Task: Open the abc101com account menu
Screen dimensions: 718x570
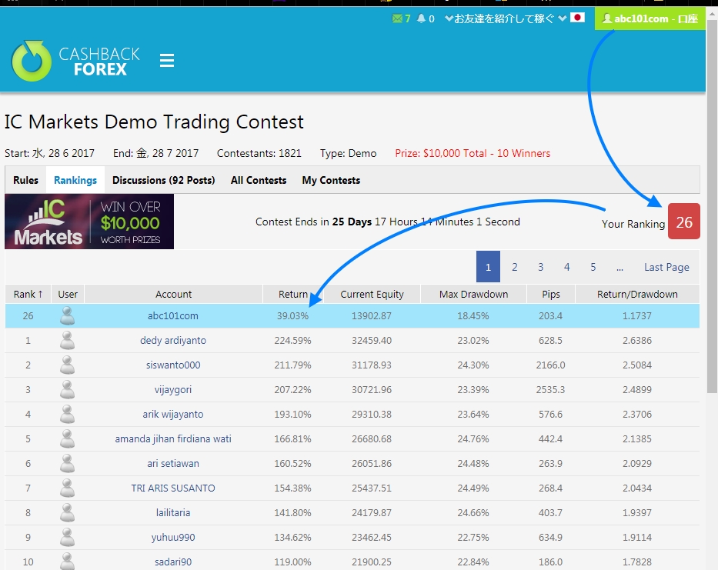Action: (650, 18)
